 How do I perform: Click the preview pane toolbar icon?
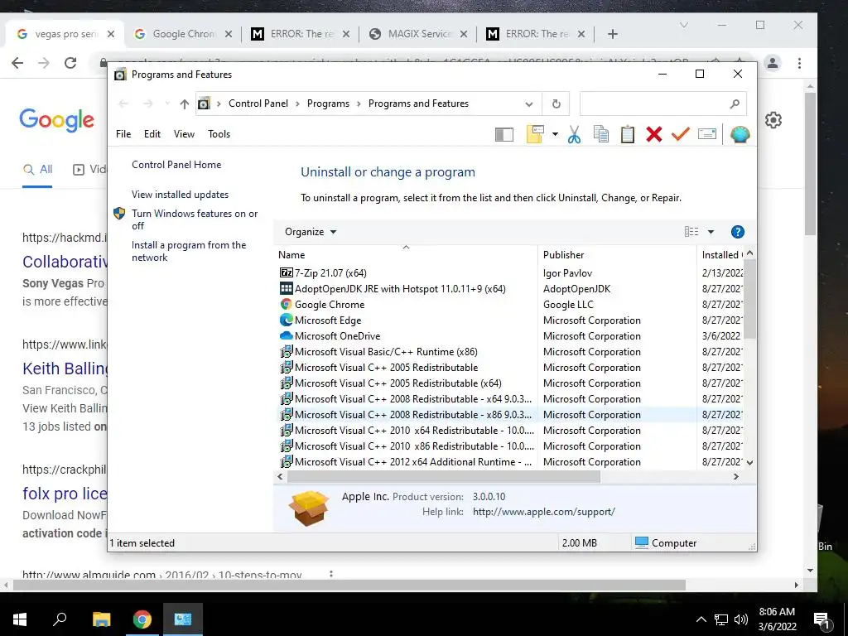click(x=504, y=134)
